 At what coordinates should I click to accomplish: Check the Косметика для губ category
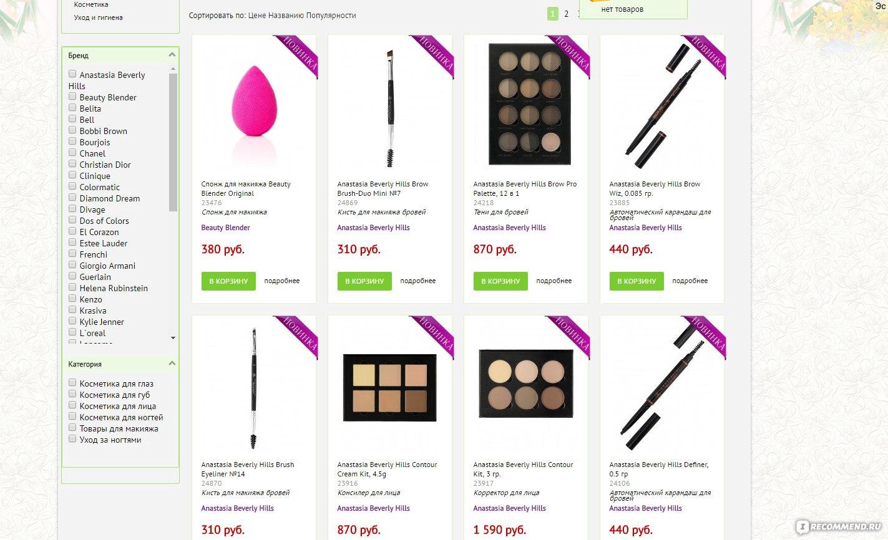(72, 394)
